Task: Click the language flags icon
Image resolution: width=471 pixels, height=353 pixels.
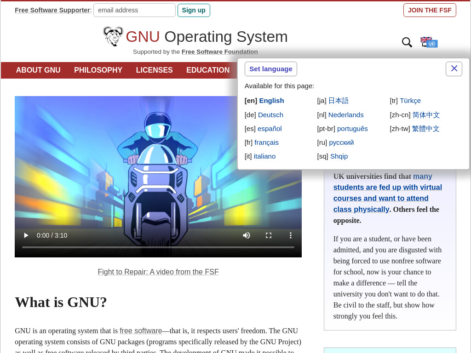Action: (x=429, y=42)
